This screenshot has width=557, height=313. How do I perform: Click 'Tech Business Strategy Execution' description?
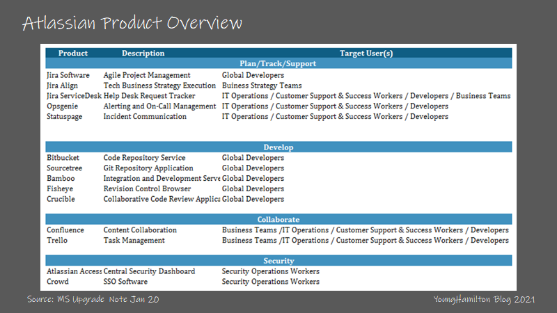159,86
